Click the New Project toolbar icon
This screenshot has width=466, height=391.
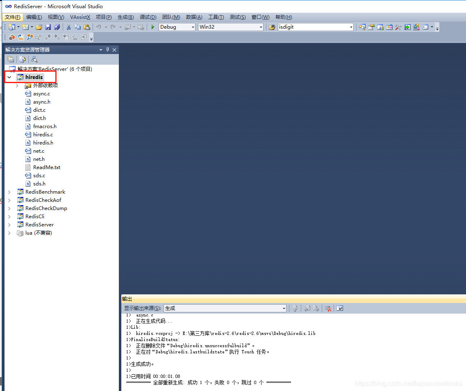point(11,27)
